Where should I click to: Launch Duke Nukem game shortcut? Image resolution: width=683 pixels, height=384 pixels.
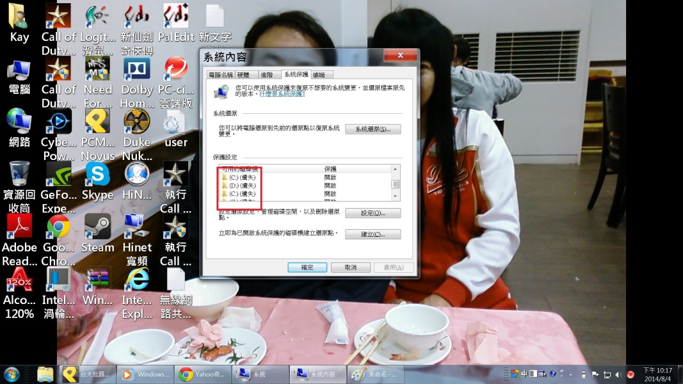pyautogui.click(x=137, y=135)
